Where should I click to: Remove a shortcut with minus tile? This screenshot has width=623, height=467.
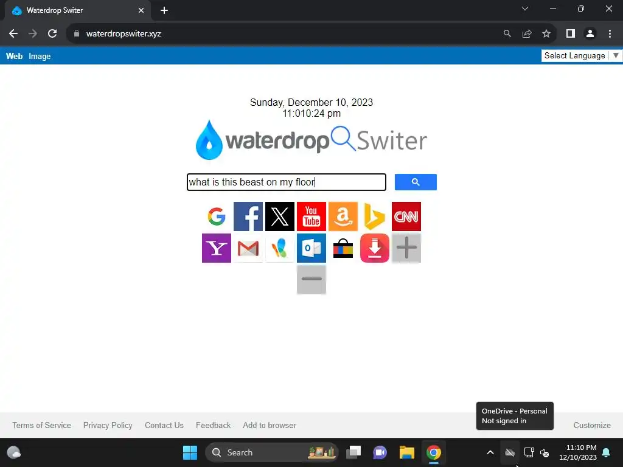(x=311, y=280)
